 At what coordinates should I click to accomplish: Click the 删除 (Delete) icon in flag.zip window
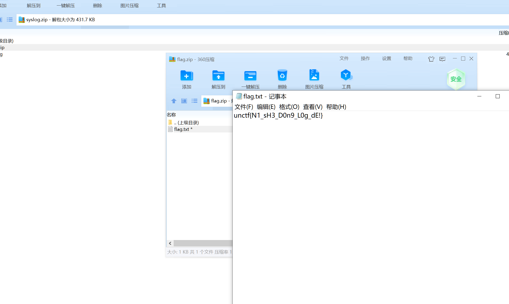(282, 78)
